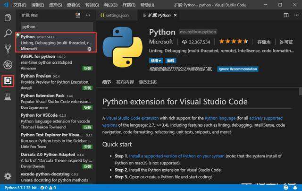Open the 文件(F) menu
The width and height of the screenshot is (302, 191).
tap(20, 5)
